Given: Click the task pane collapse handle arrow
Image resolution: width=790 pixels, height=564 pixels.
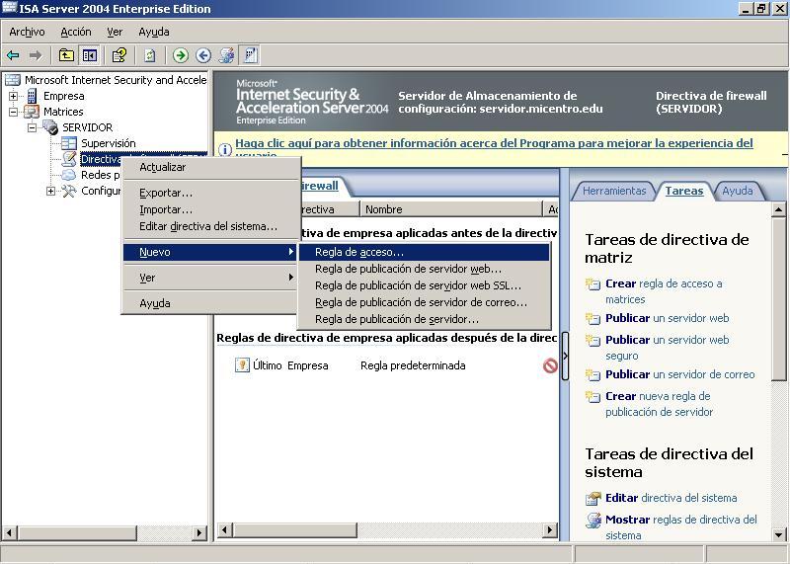Looking at the screenshot, I should coord(565,356).
